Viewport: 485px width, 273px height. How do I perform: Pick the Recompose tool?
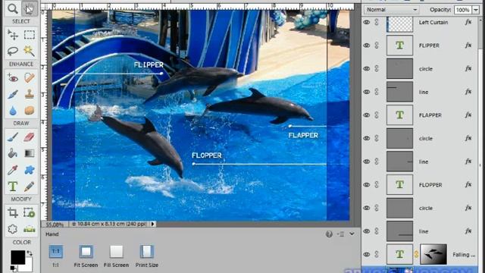30,212
